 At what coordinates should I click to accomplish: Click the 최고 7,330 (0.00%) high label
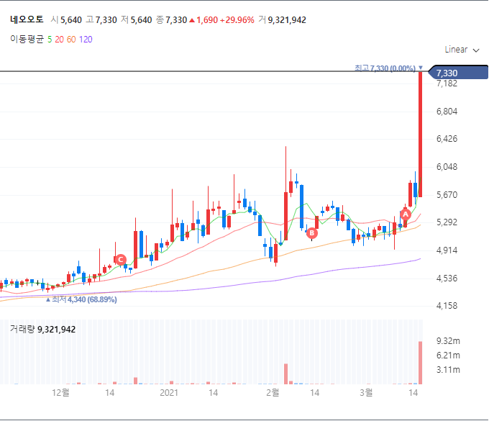tap(388, 68)
